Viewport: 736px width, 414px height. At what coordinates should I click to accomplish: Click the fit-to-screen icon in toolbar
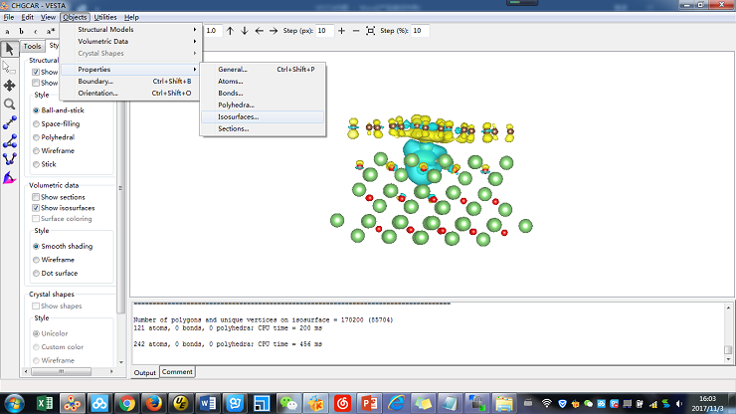(371, 31)
